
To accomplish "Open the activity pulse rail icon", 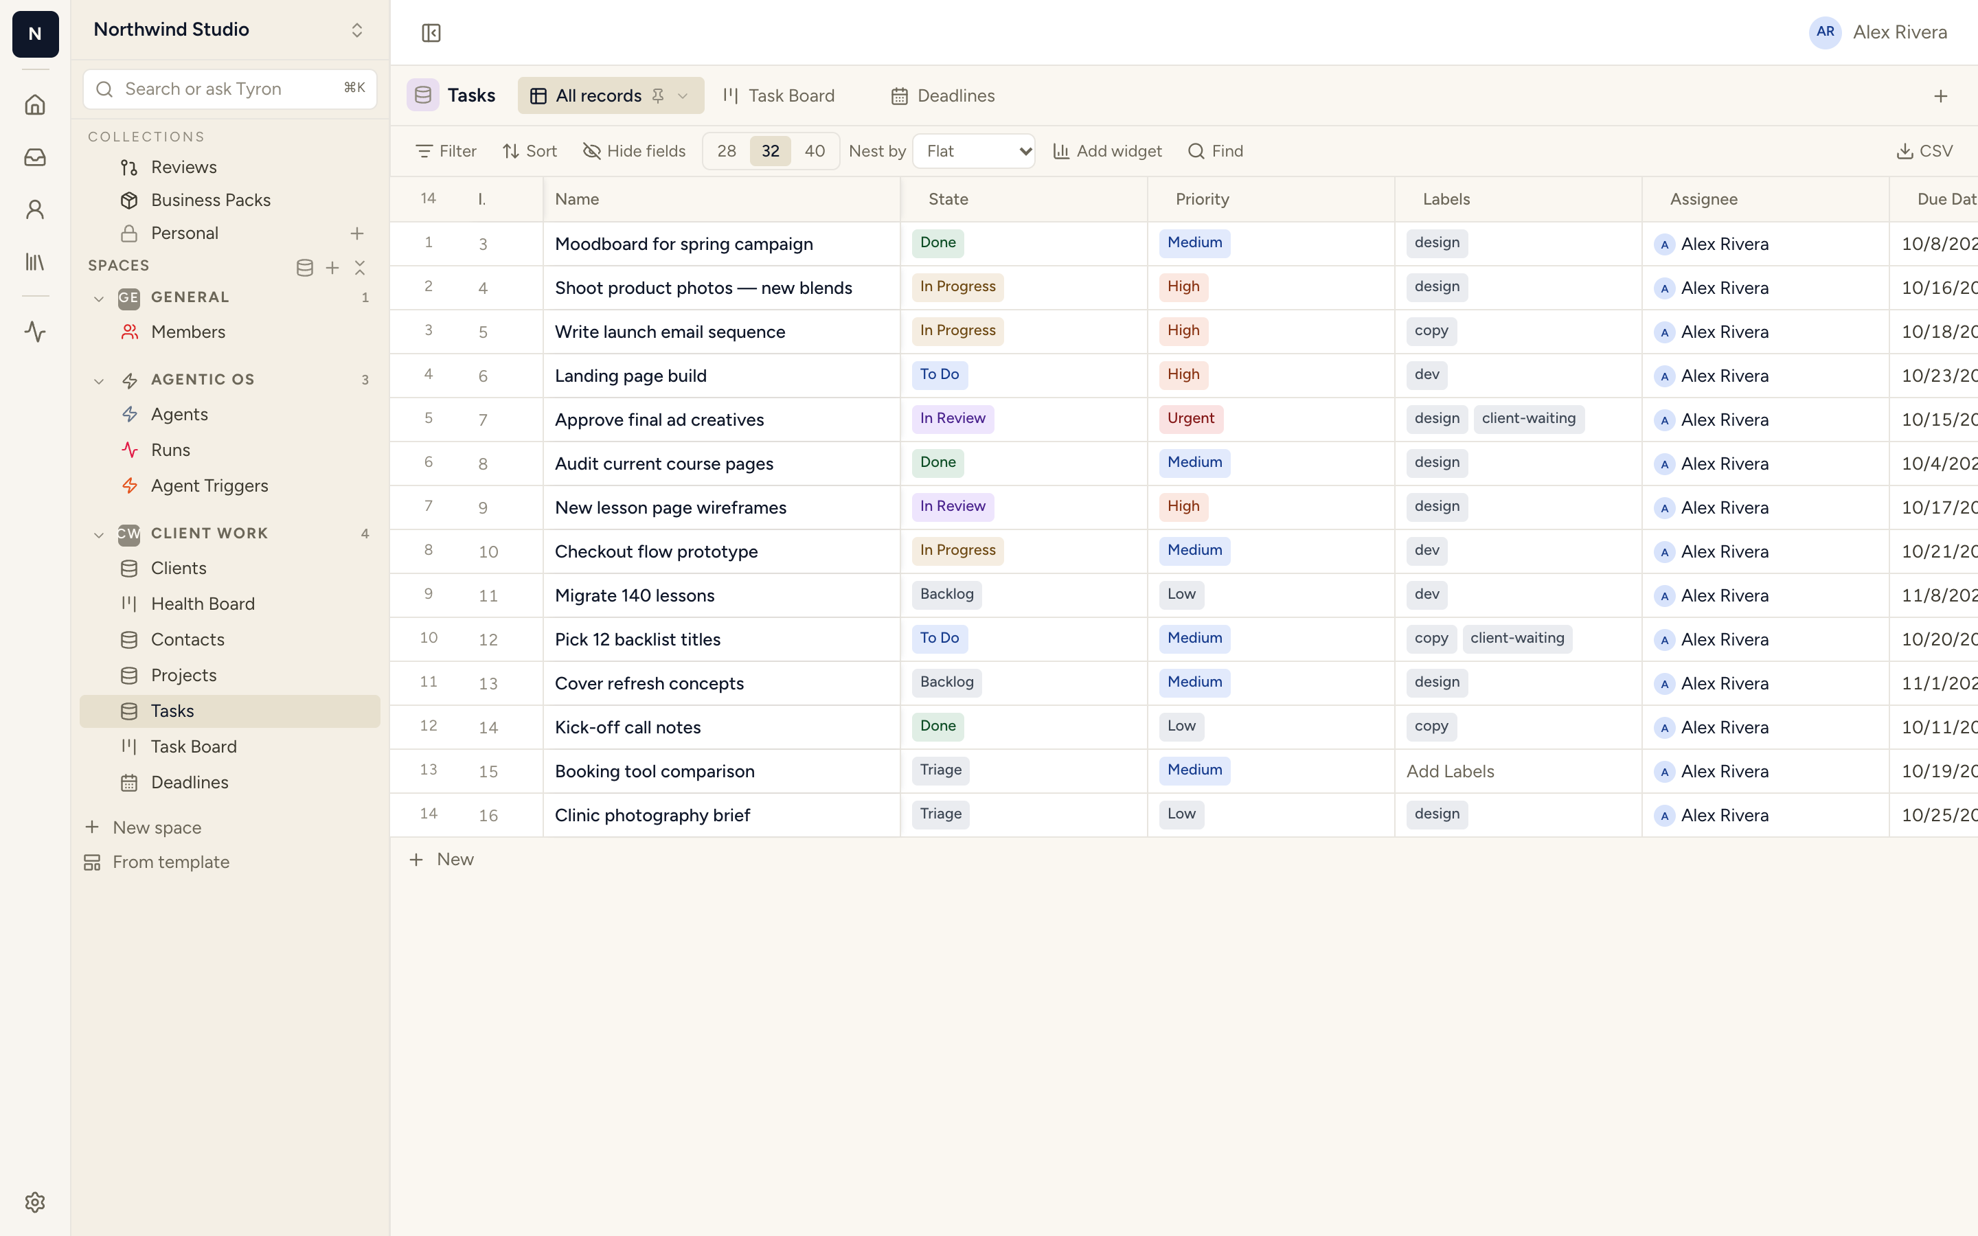I will pos(34,331).
